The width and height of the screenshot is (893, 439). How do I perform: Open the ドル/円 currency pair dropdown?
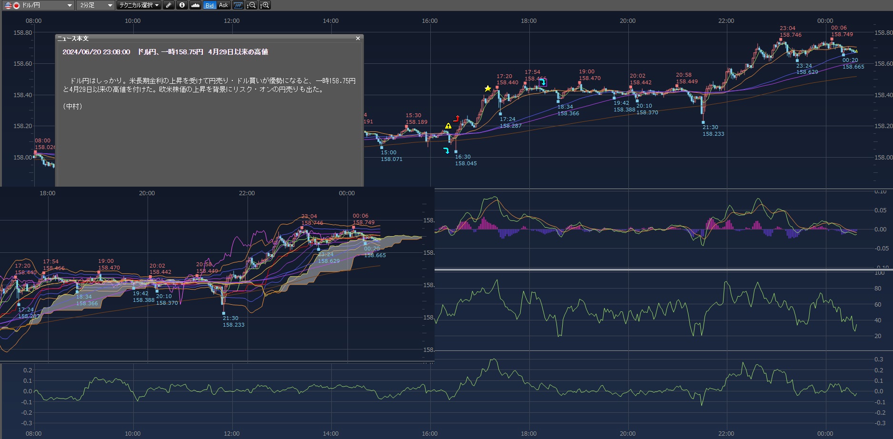[38, 5]
